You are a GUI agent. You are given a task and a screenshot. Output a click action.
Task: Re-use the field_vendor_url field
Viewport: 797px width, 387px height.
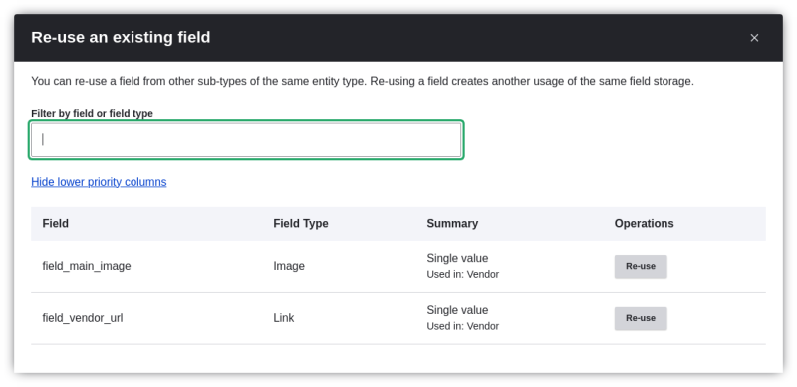tap(641, 318)
